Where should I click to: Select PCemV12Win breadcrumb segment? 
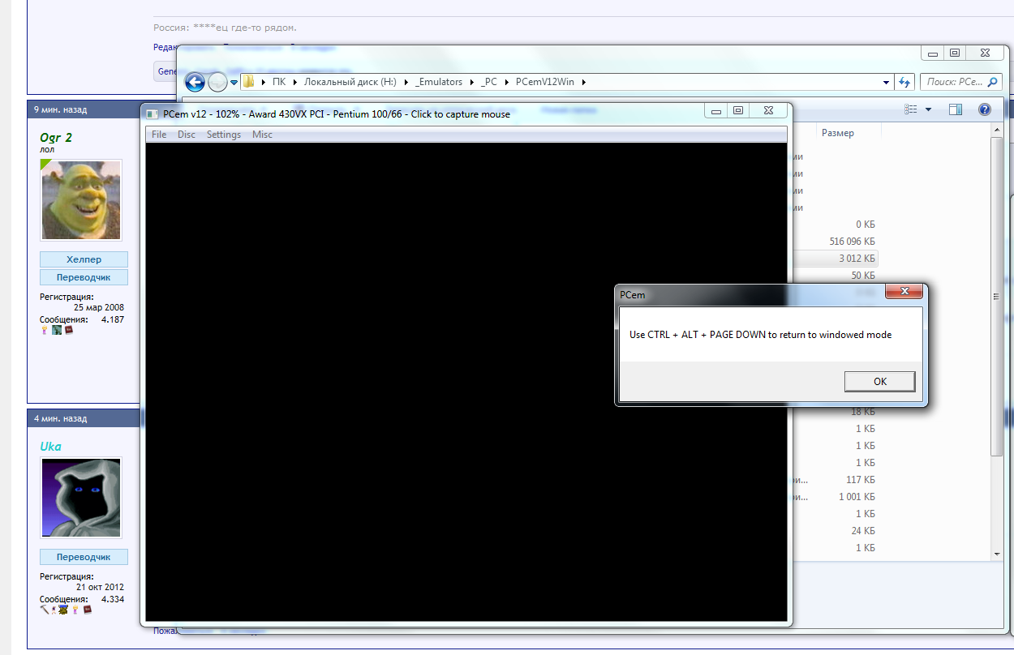point(544,82)
